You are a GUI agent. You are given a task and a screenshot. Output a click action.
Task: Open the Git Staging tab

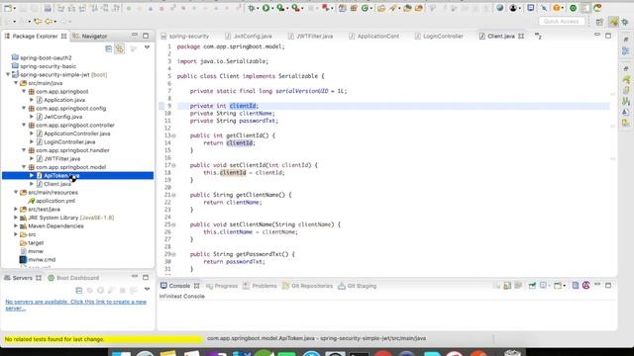pos(358,286)
